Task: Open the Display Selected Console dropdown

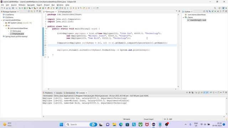Action: tap(216, 92)
